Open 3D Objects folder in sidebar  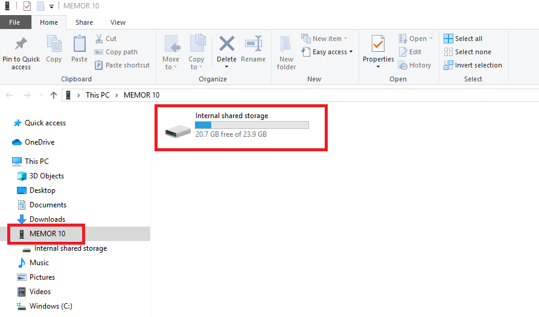40,175
